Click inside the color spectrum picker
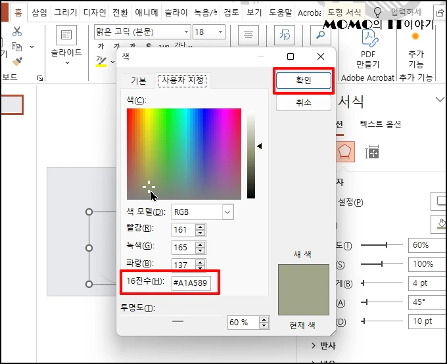 click(184, 154)
